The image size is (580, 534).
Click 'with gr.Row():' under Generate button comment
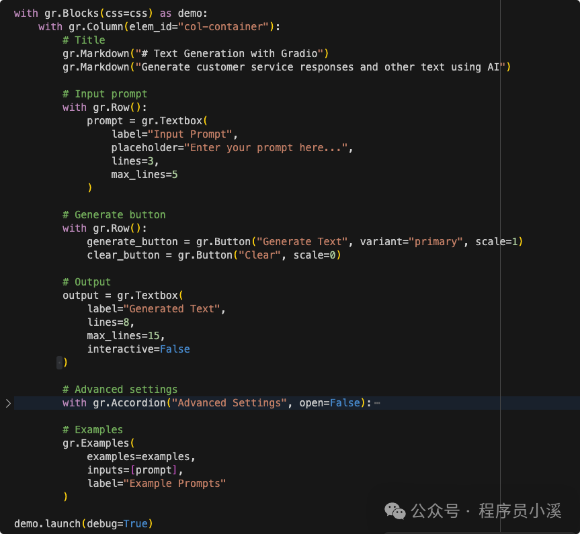pyautogui.click(x=105, y=228)
